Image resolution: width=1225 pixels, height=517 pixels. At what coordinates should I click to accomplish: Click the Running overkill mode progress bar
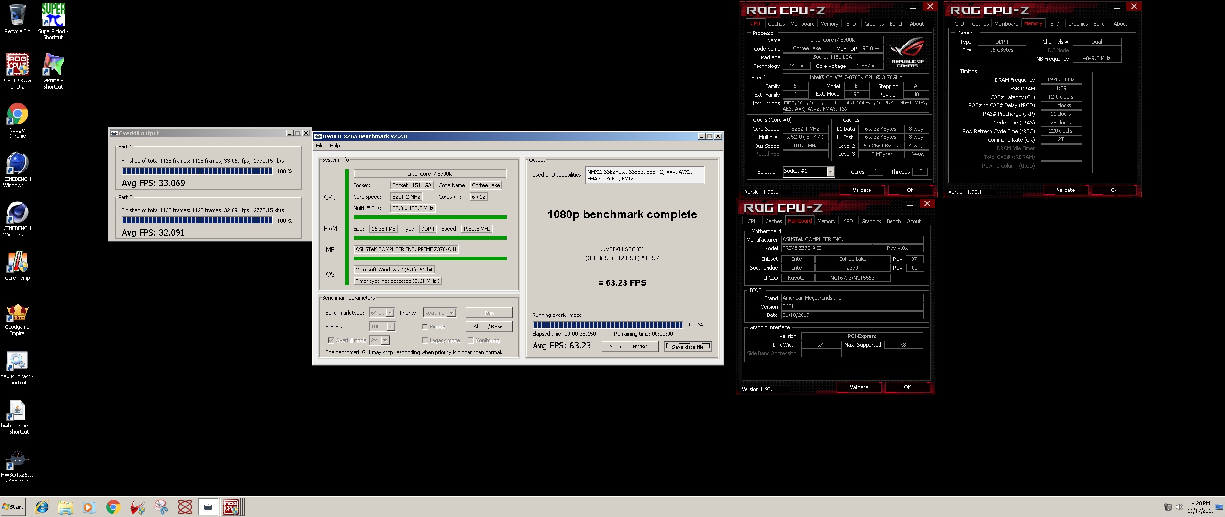(x=607, y=325)
